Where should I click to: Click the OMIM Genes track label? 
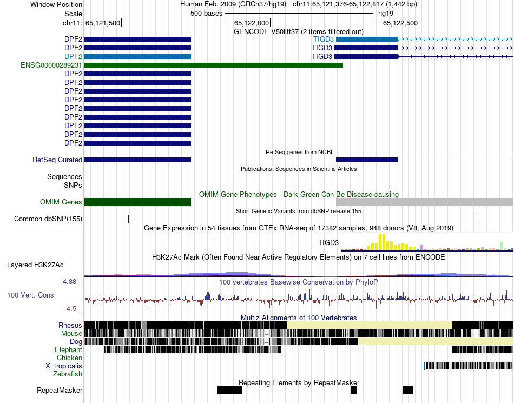pos(61,202)
